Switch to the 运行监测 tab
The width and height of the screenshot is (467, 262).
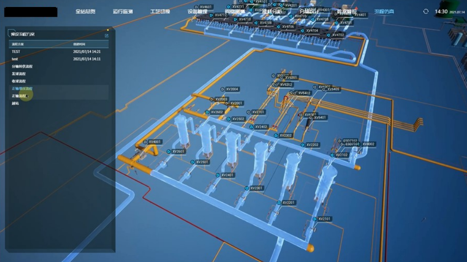click(x=122, y=12)
